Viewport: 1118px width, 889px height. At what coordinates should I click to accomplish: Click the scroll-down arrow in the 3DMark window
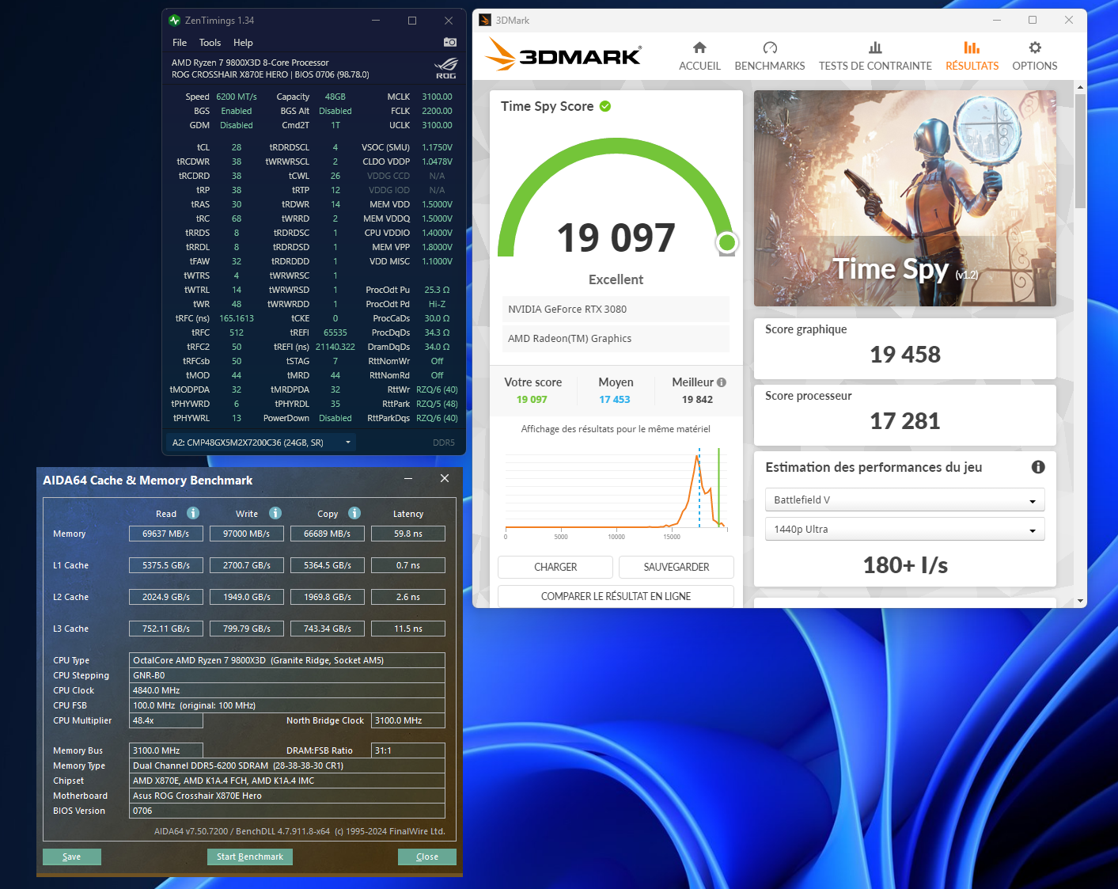[1080, 602]
